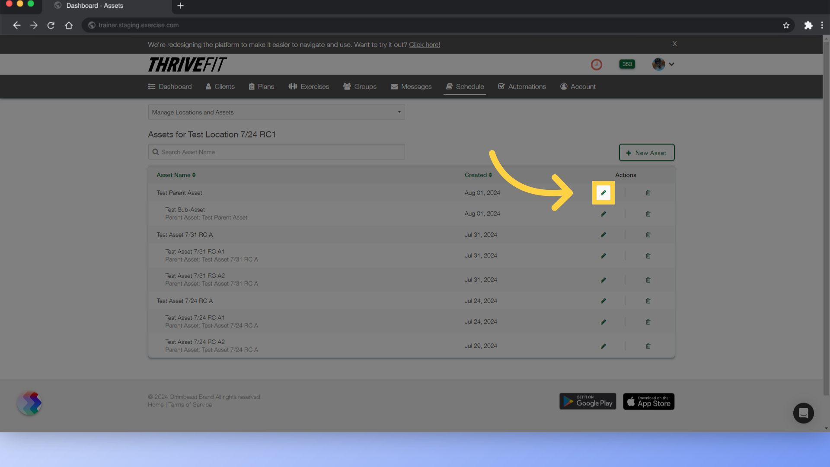
Task: Click the edit icon for Test Asset 7/31 RC A
Action: (603, 234)
